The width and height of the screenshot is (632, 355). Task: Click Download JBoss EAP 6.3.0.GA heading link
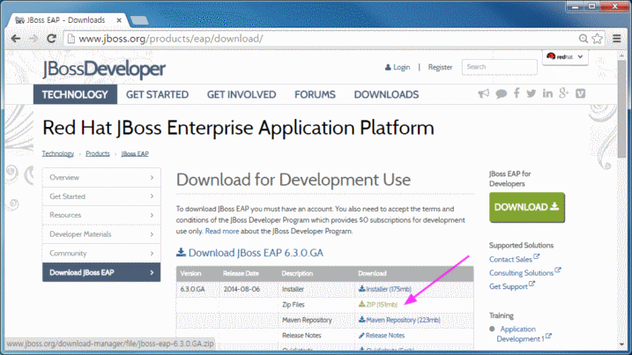250,253
